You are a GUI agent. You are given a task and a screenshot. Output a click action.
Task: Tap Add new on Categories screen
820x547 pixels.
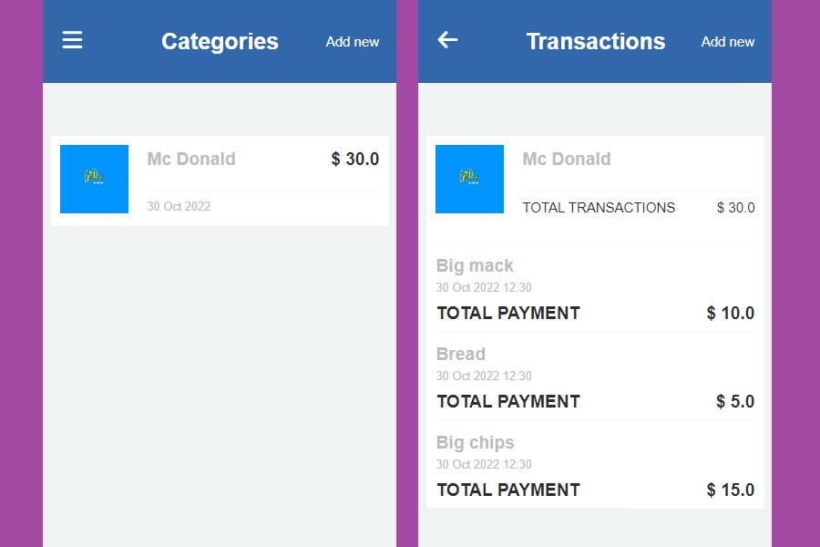[353, 42]
